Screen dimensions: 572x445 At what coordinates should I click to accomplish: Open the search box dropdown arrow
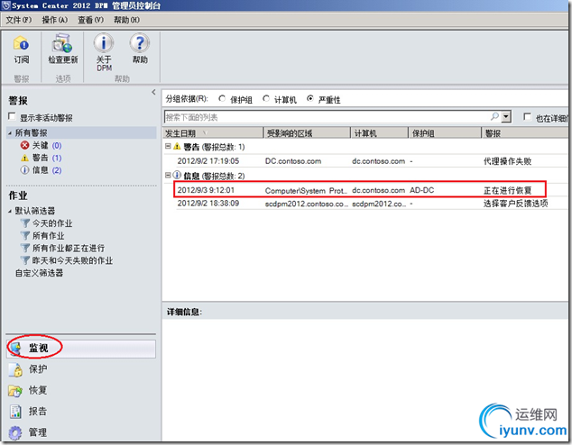tap(506, 117)
